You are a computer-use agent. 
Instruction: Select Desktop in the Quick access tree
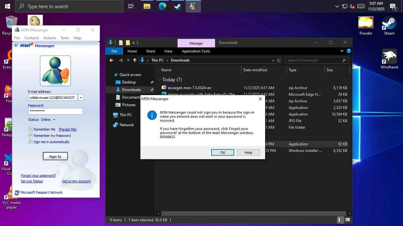pyautogui.click(x=129, y=82)
